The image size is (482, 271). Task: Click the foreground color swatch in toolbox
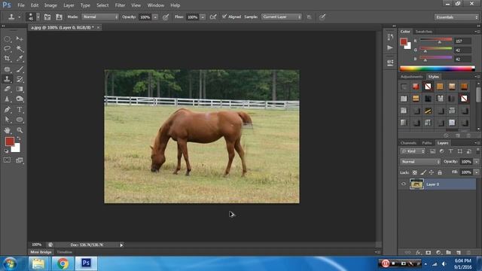tap(10, 142)
